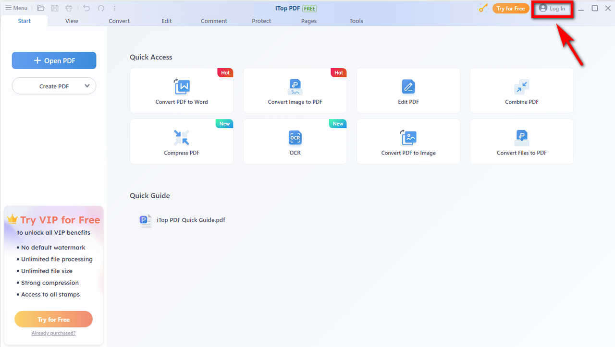The image size is (615, 347).
Task: Go to the Tools tab
Action: point(357,21)
